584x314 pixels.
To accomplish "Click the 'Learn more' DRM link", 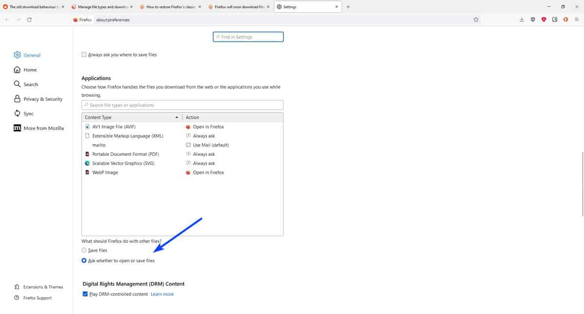I will click(x=162, y=294).
